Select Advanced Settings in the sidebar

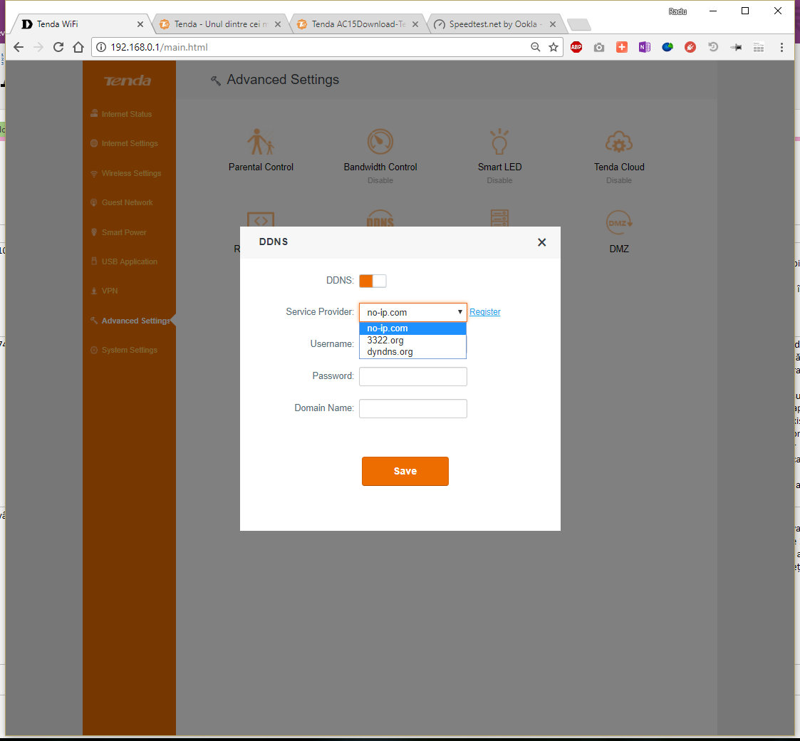coord(130,321)
